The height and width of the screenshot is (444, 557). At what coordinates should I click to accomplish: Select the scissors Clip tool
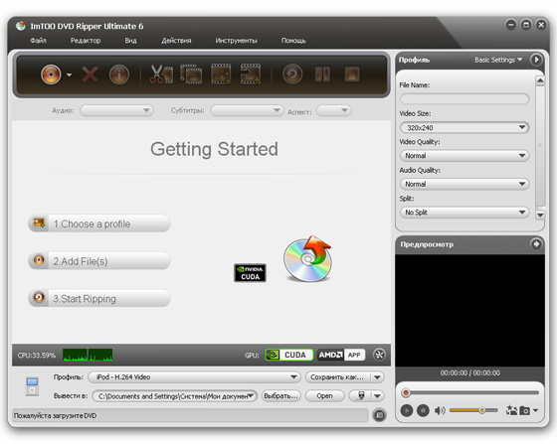(161, 74)
